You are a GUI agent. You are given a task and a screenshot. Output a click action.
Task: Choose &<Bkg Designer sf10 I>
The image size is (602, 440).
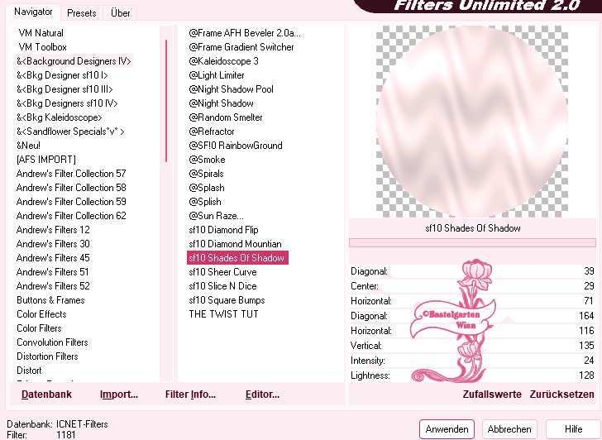[62, 75]
